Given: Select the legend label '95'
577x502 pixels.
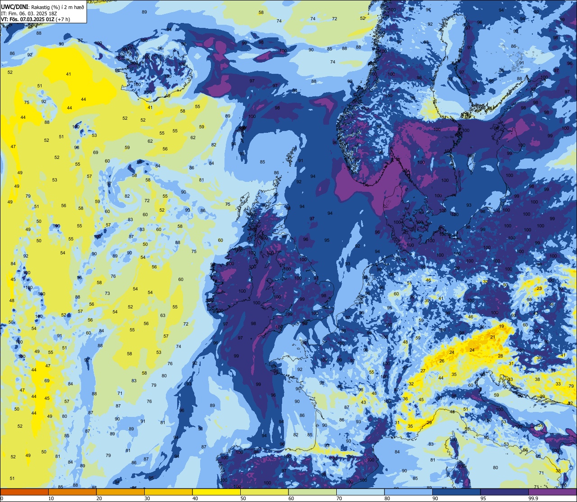Looking at the screenshot, I should point(483,498).
